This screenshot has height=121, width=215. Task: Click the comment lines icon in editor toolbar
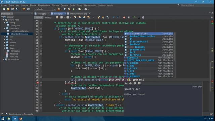134,17
